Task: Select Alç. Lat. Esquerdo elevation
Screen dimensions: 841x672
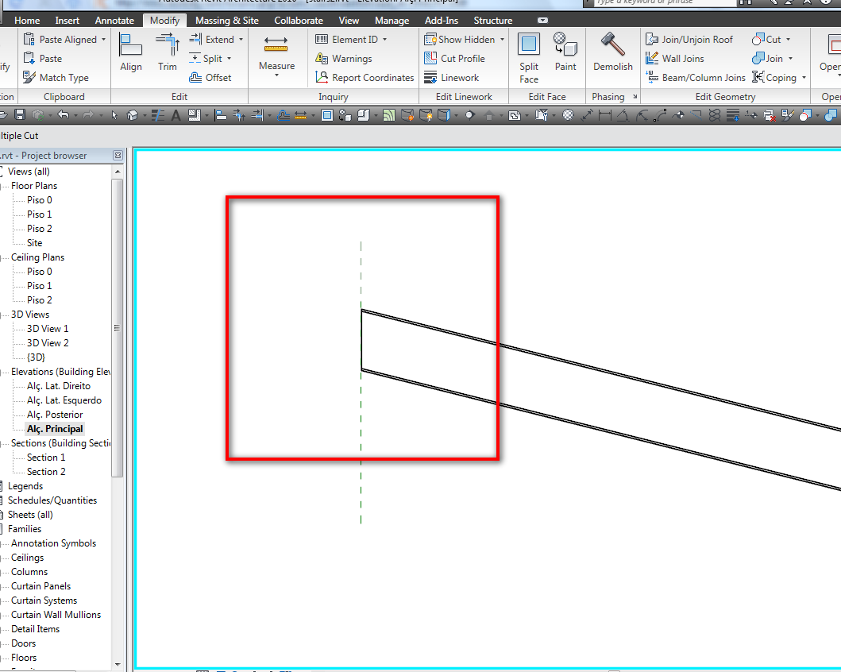Action: click(64, 400)
